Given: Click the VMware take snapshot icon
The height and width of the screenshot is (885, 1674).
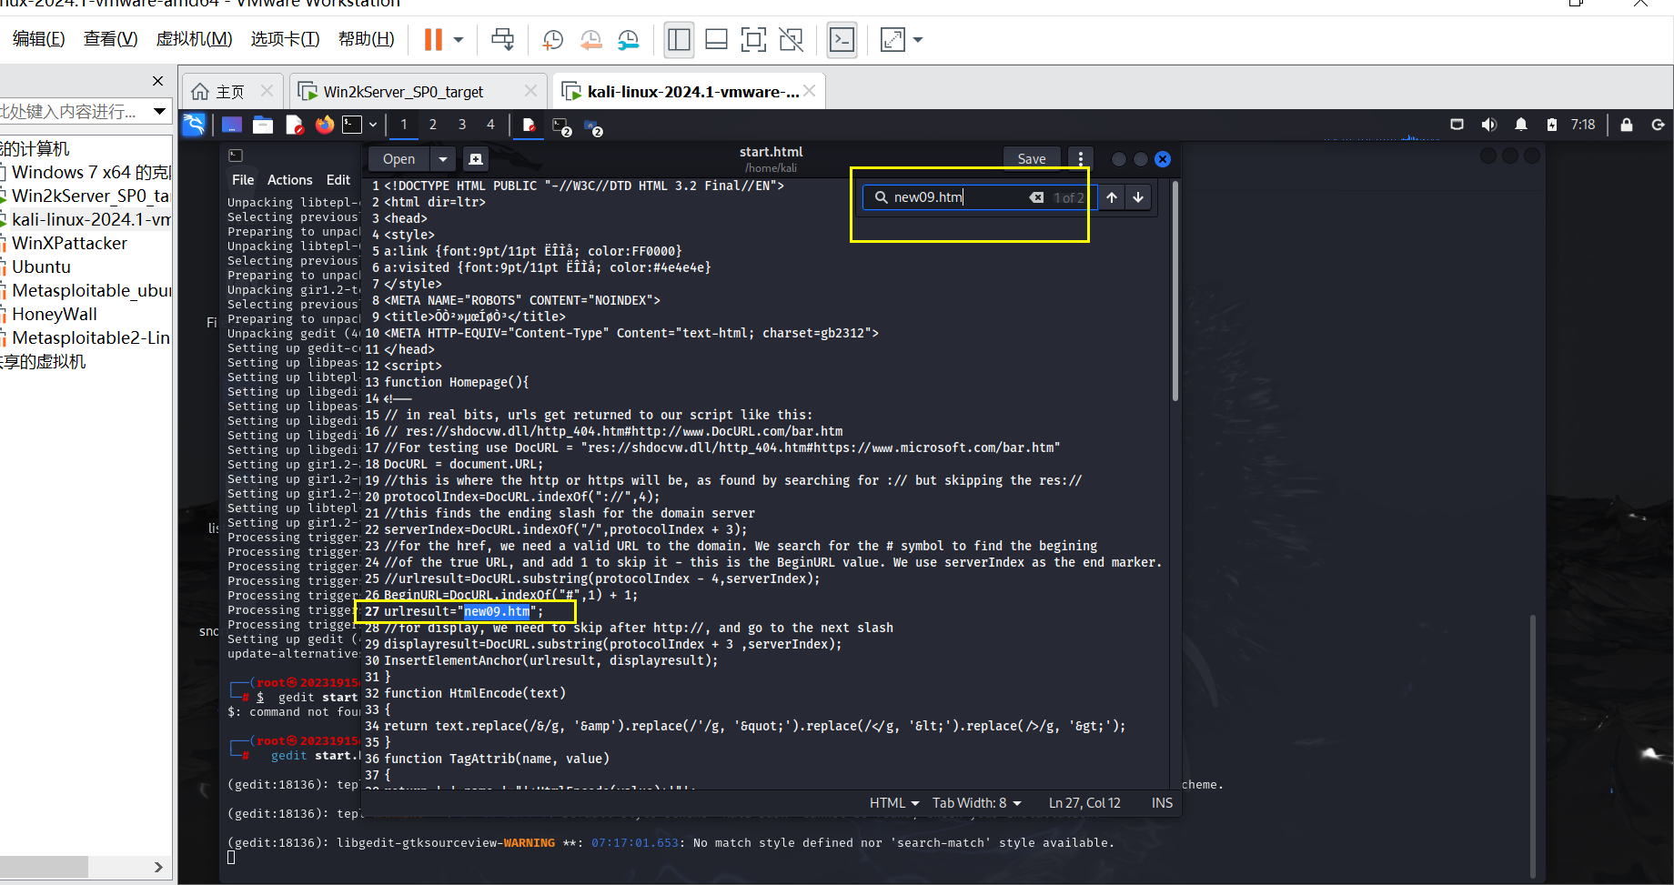Looking at the screenshot, I should point(552,40).
